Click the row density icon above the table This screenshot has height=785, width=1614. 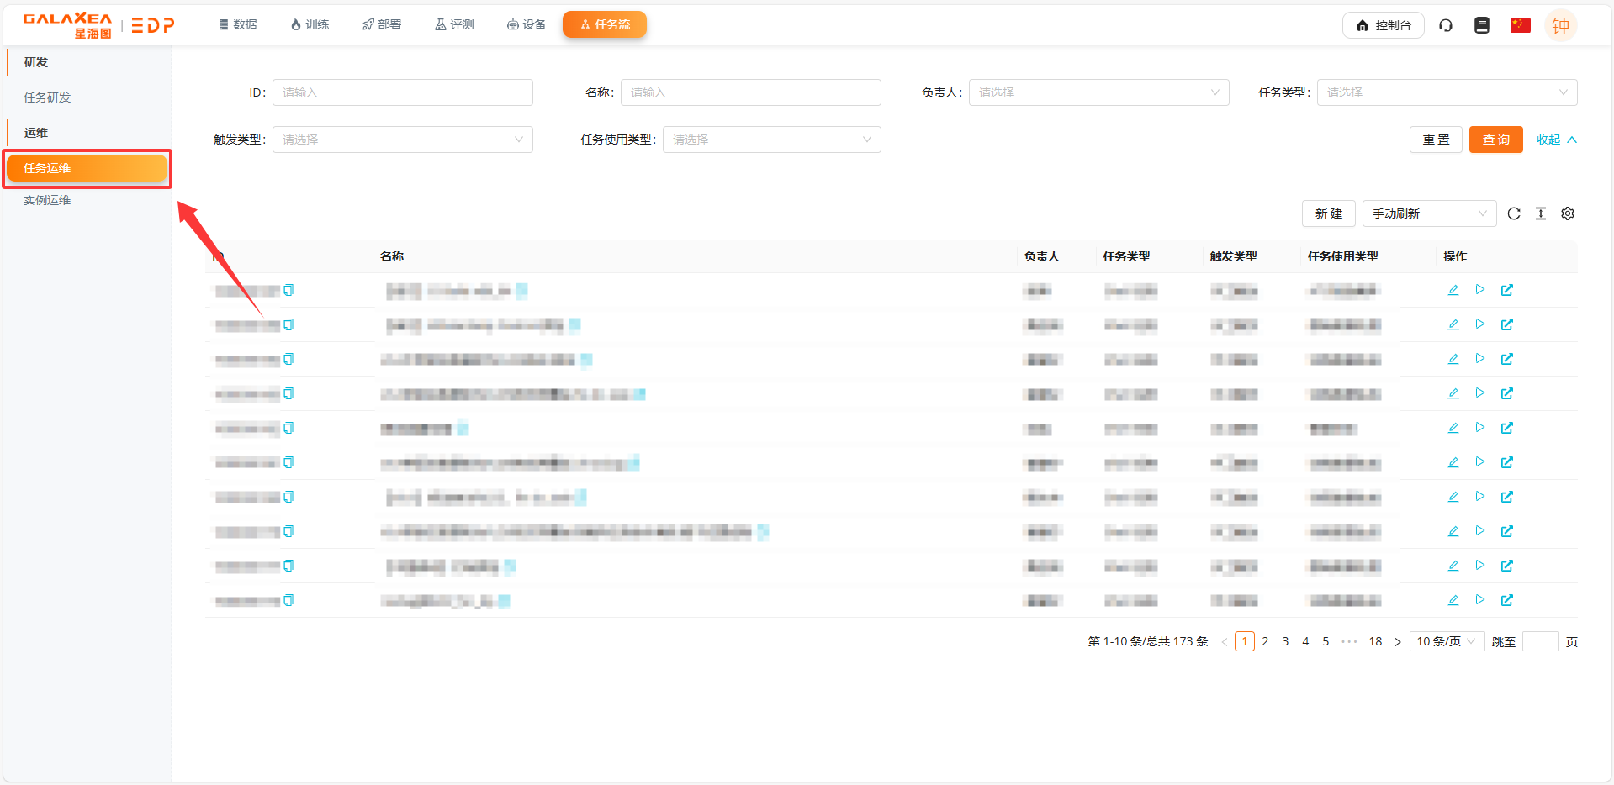coord(1541,213)
